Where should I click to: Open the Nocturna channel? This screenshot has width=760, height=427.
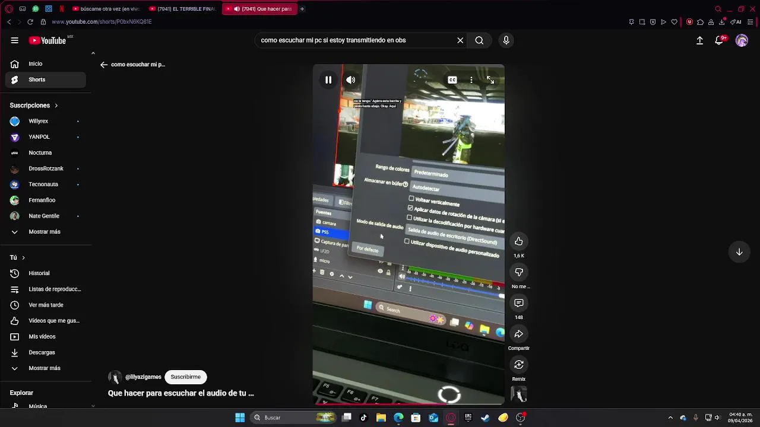point(46,152)
